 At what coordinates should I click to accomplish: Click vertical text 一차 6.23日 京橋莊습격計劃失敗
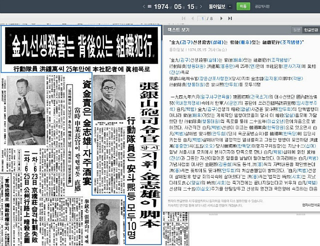point(34,197)
